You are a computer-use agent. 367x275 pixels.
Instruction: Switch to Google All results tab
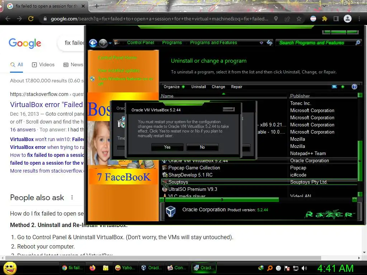(x=16, y=65)
